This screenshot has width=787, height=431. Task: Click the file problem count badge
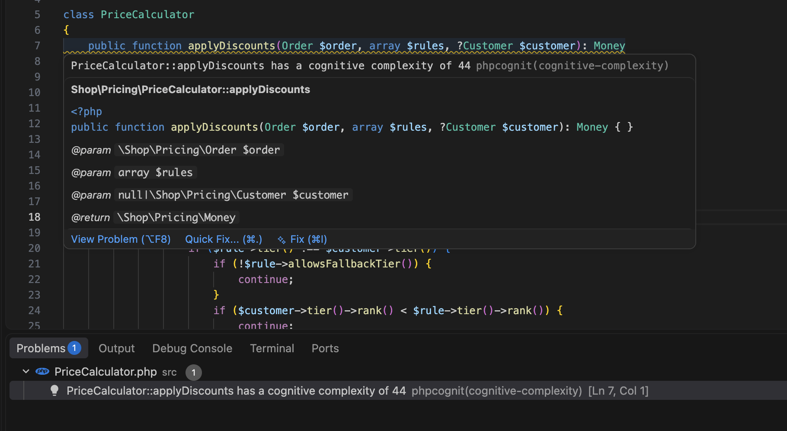194,372
